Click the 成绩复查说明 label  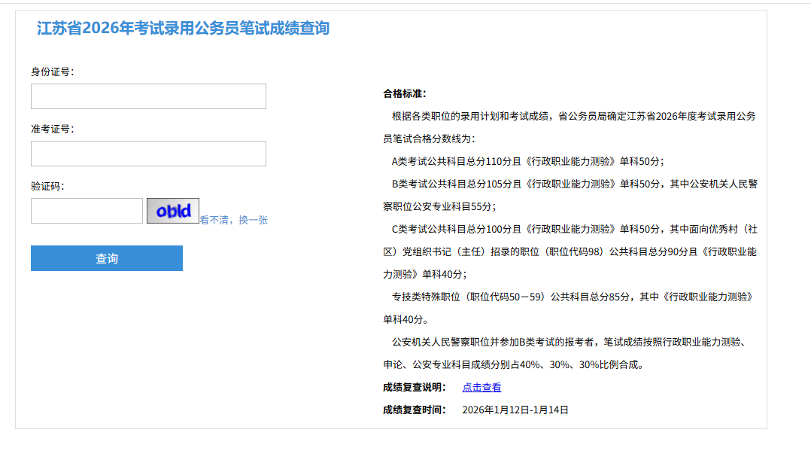point(415,388)
